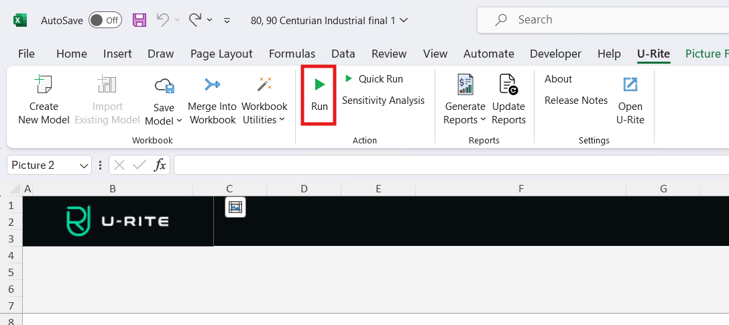The image size is (729, 325).
Task: Click in the Search box
Action: pyautogui.click(x=604, y=20)
